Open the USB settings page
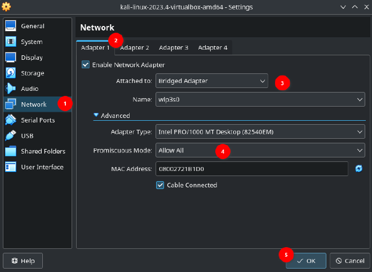The height and width of the screenshot is (272, 372). [38, 135]
